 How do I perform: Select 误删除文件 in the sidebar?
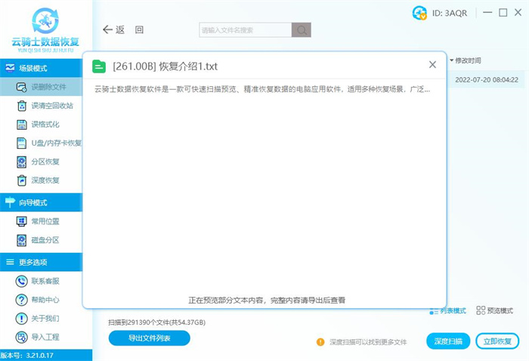pyautogui.click(x=48, y=87)
